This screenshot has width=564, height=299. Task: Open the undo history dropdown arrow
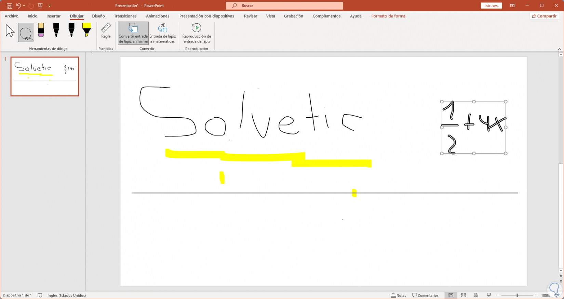pos(24,6)
